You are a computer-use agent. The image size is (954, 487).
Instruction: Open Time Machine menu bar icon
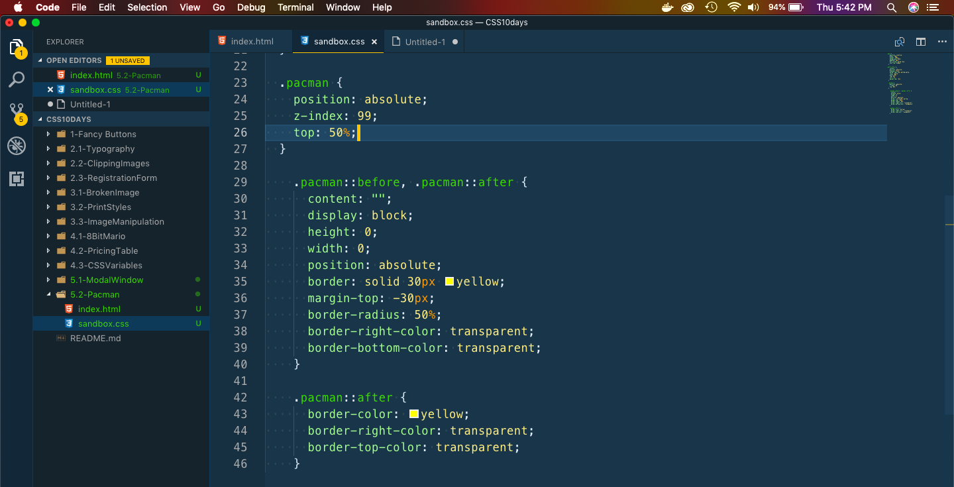pyautogui.click(x=711, y=7)
